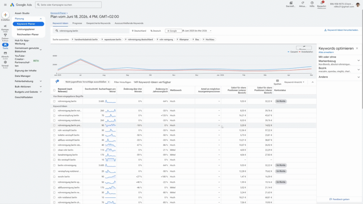Expand Fehlerbehebung section

point(41,81)
